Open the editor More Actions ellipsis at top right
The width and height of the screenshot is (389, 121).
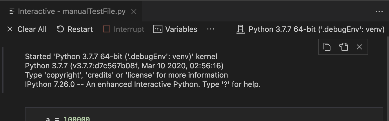click(379, 12)
